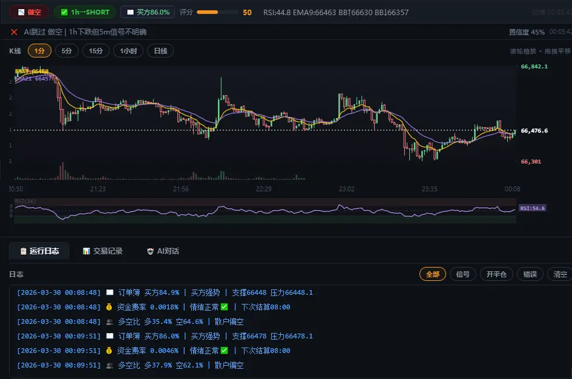Click log entry 资金费率 0.0018%
The width and height of the screenshot is (572, 379).
154,307
